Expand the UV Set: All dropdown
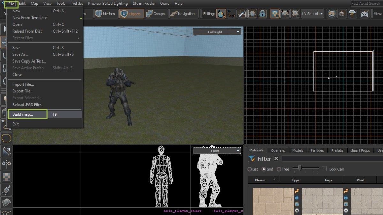383x215 pixels. pyautogui.click(x=312, y=14)
